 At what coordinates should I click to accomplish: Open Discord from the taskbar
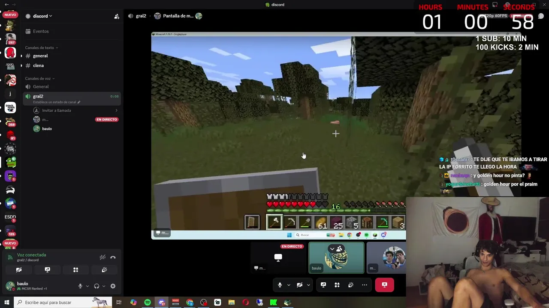pyautogui.click(x=162, y=302)
